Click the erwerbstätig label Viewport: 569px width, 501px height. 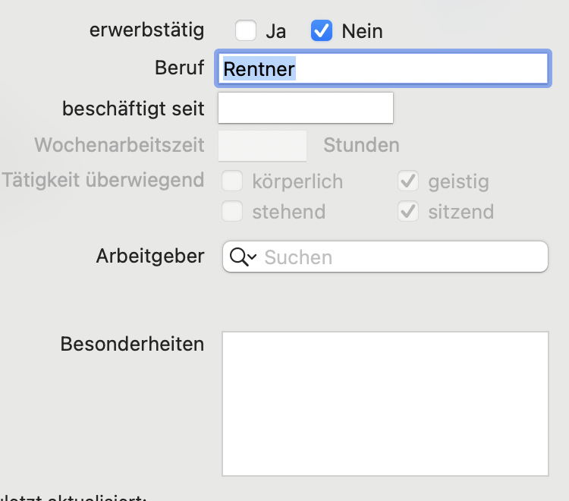tap(147, 30)
